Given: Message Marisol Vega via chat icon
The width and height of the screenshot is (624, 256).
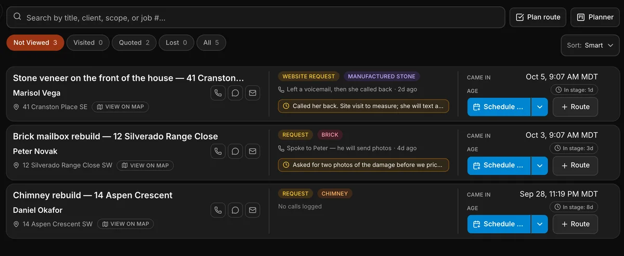Looking at the screenshot, I should pyautogui.click(x=235, y=93).
